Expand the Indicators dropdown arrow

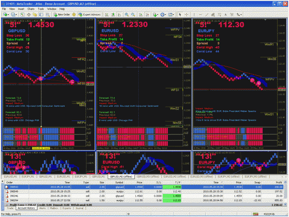(x=158, y=14)
